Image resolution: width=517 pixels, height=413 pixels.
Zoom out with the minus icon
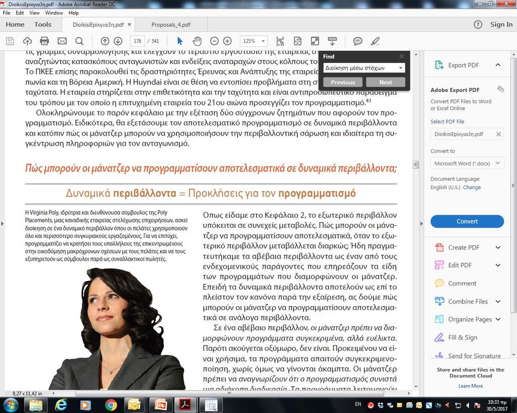(214, 41)
